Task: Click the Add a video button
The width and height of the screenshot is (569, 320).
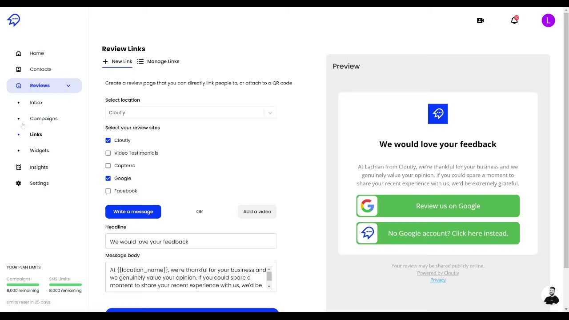Action: pyautogui.click(x=257, y=212)
